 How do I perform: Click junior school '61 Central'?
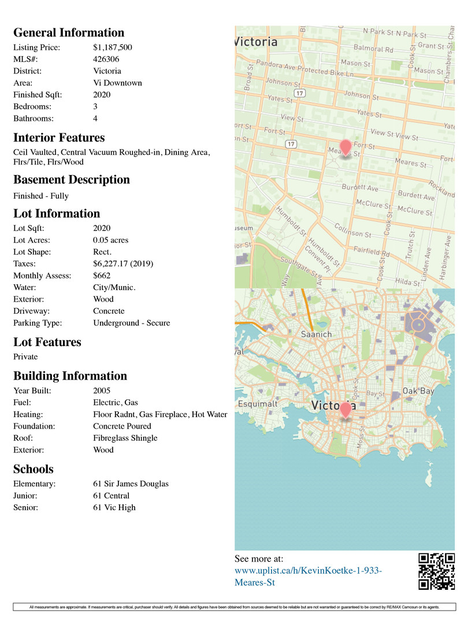(111, 496)
